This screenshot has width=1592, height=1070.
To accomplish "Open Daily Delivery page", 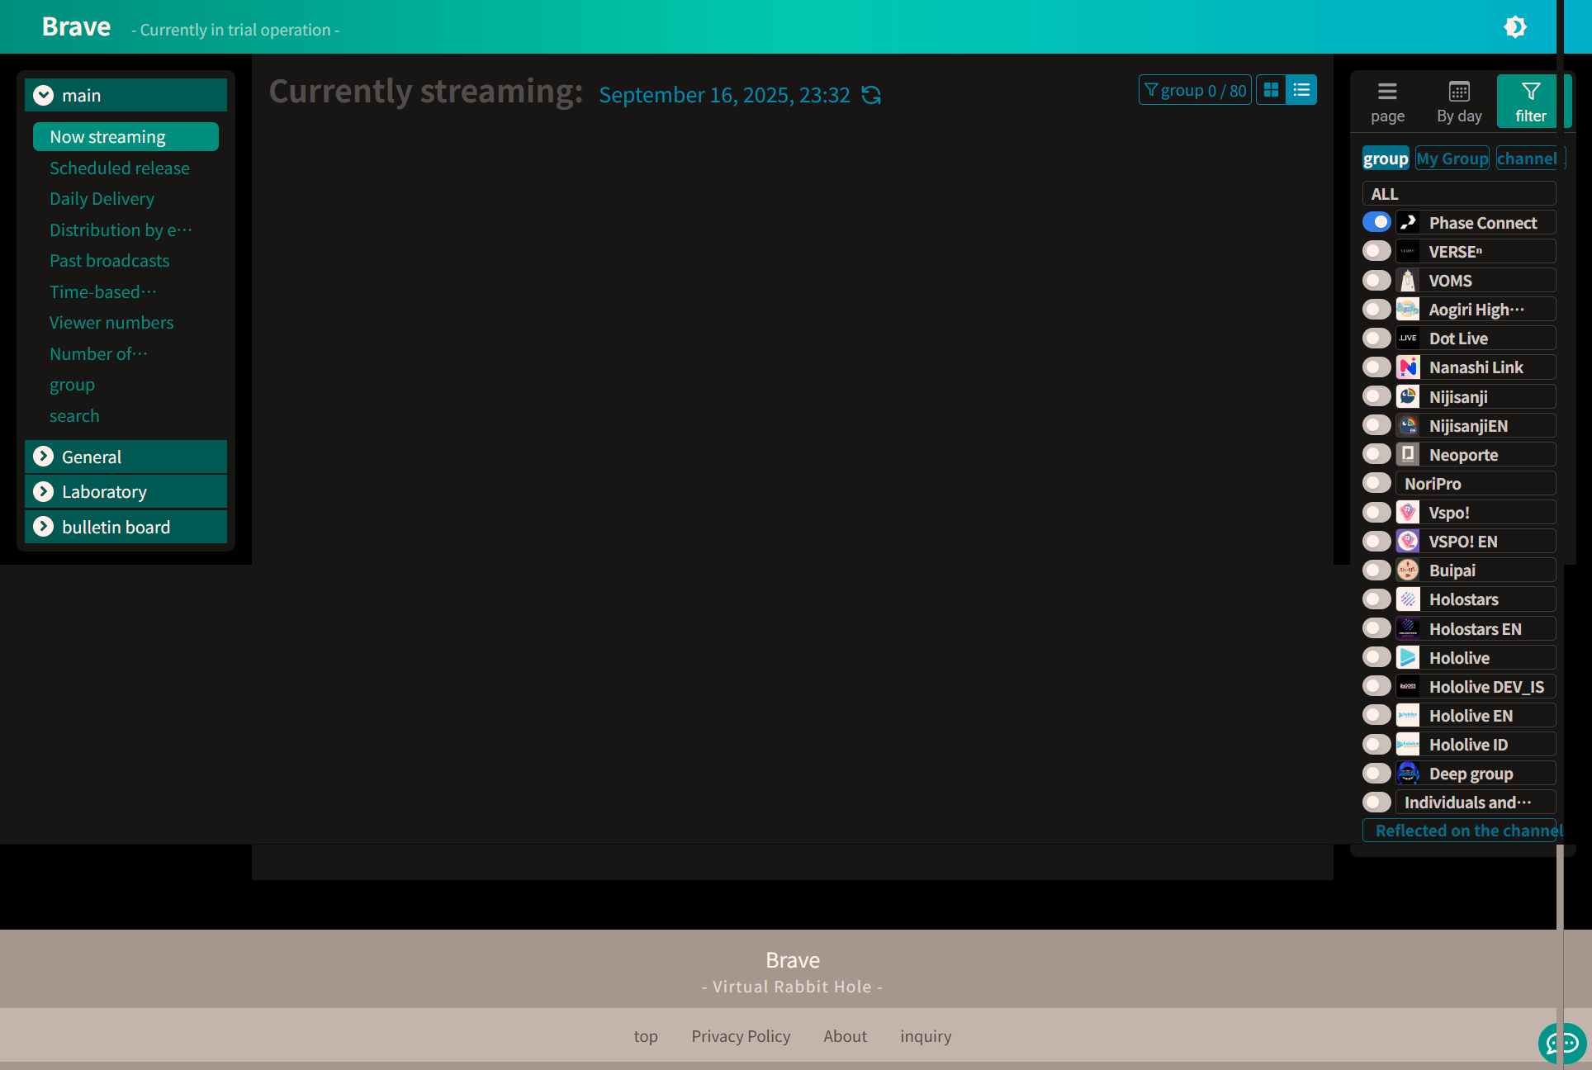I will click(102, 199).
